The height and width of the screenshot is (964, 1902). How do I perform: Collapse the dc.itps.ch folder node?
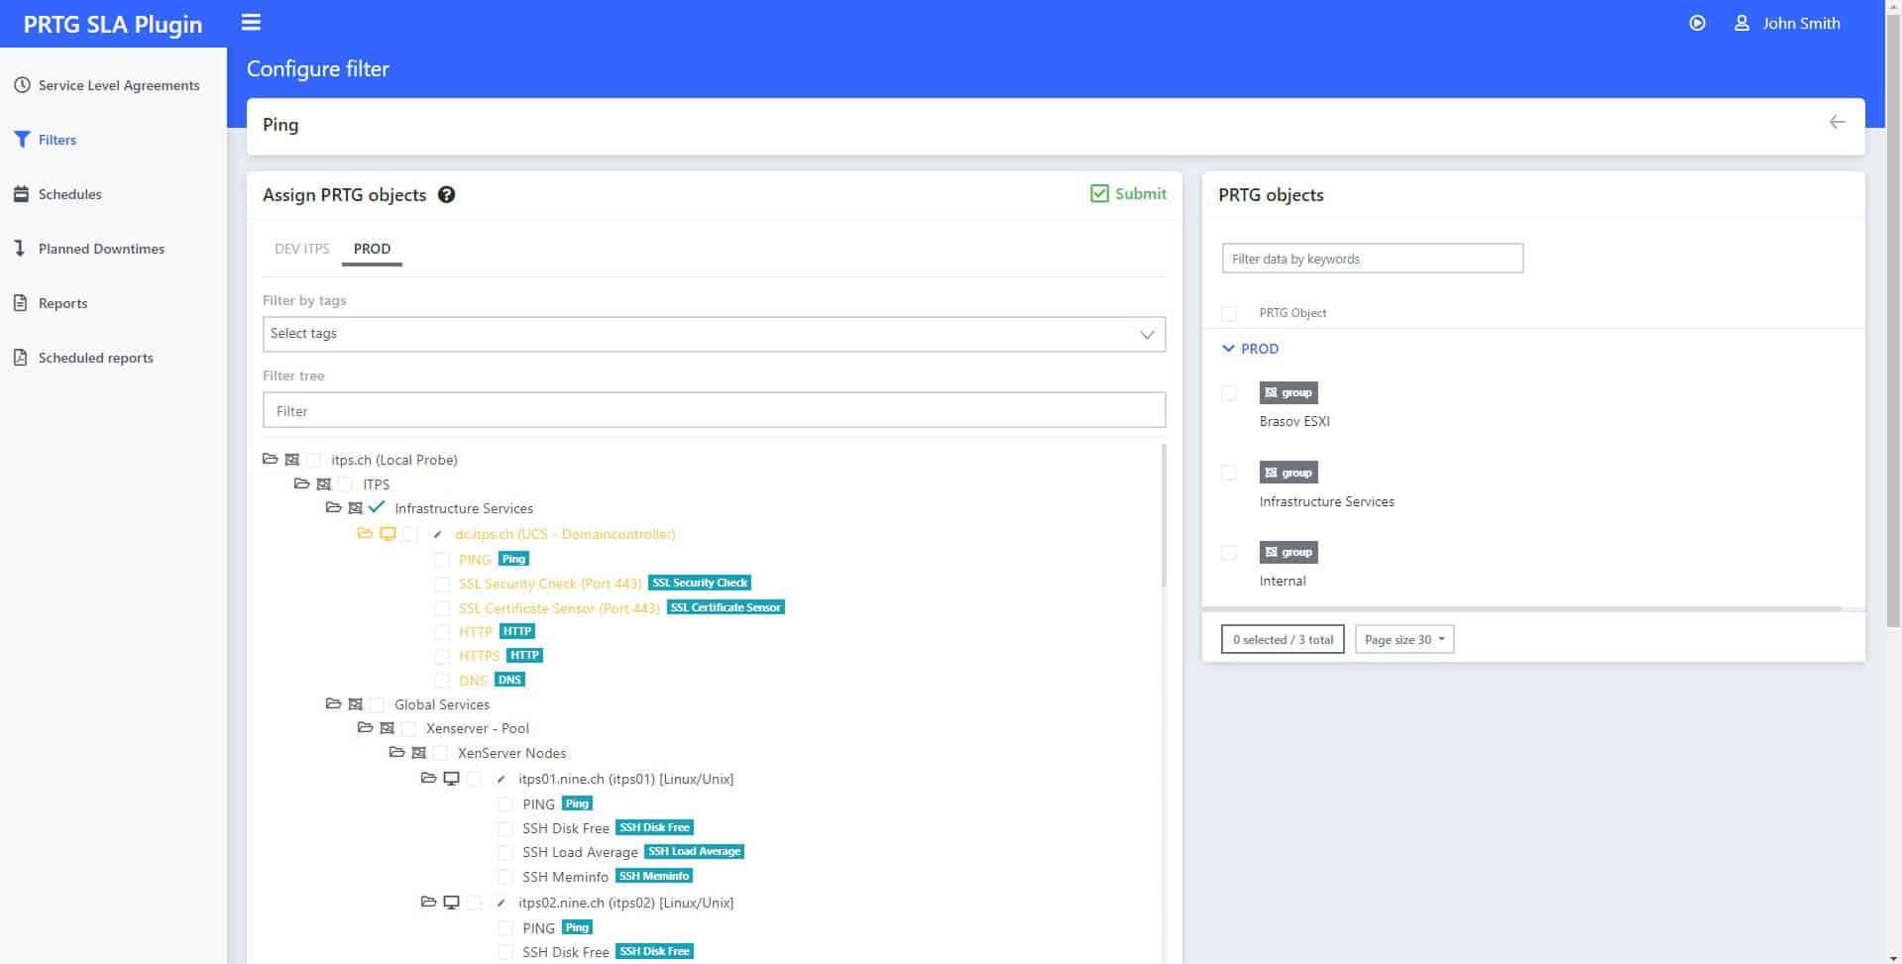pos(365,533)
